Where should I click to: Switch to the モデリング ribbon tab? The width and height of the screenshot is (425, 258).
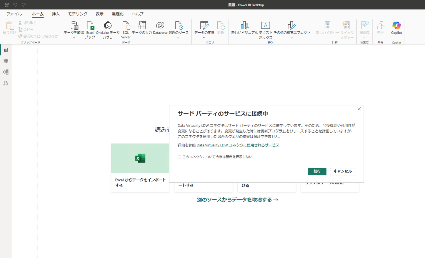tap(78, 14)
